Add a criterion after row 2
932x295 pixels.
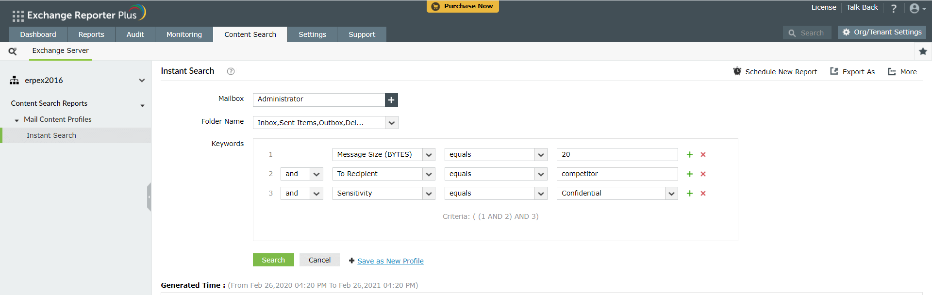[x=689, y=174]
